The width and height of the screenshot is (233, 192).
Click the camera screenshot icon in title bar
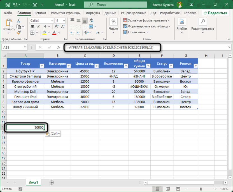tap(35, 5)
